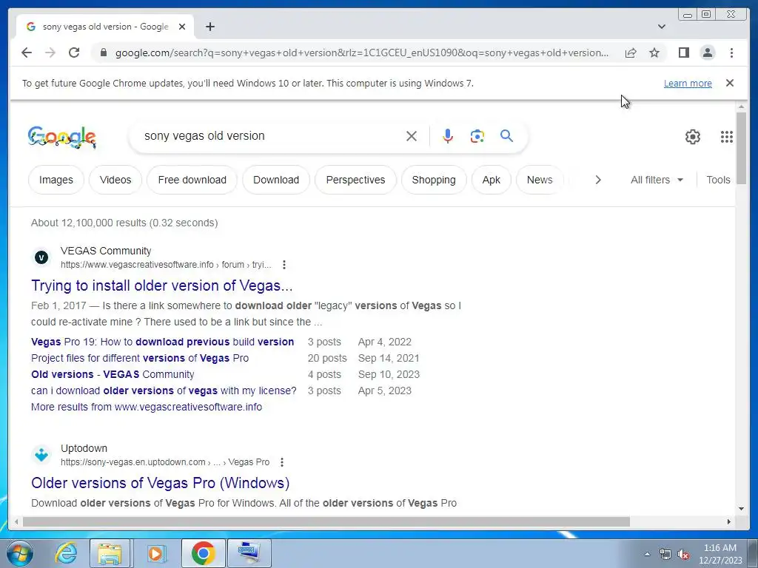Image resolution: width=758 pixels, height=568 pixels.
Task: Go back to the previous page
Action: coord(27,53)
